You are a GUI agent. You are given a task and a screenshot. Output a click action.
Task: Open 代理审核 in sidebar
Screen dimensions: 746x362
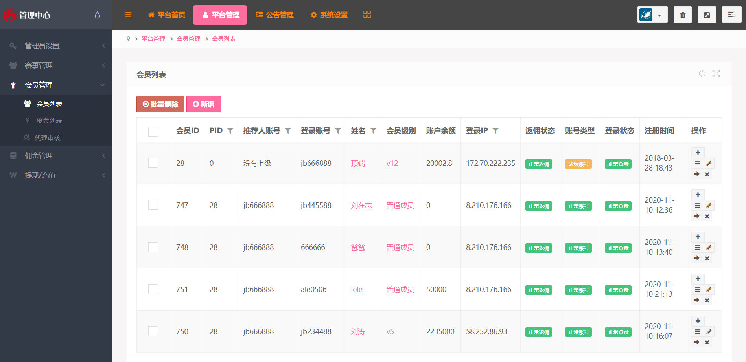(47, 138)
